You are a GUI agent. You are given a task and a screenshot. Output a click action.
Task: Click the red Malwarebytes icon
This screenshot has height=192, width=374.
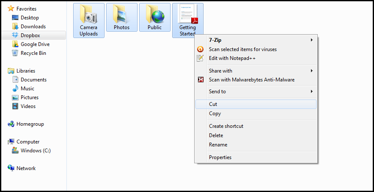[x=201, y=80]
